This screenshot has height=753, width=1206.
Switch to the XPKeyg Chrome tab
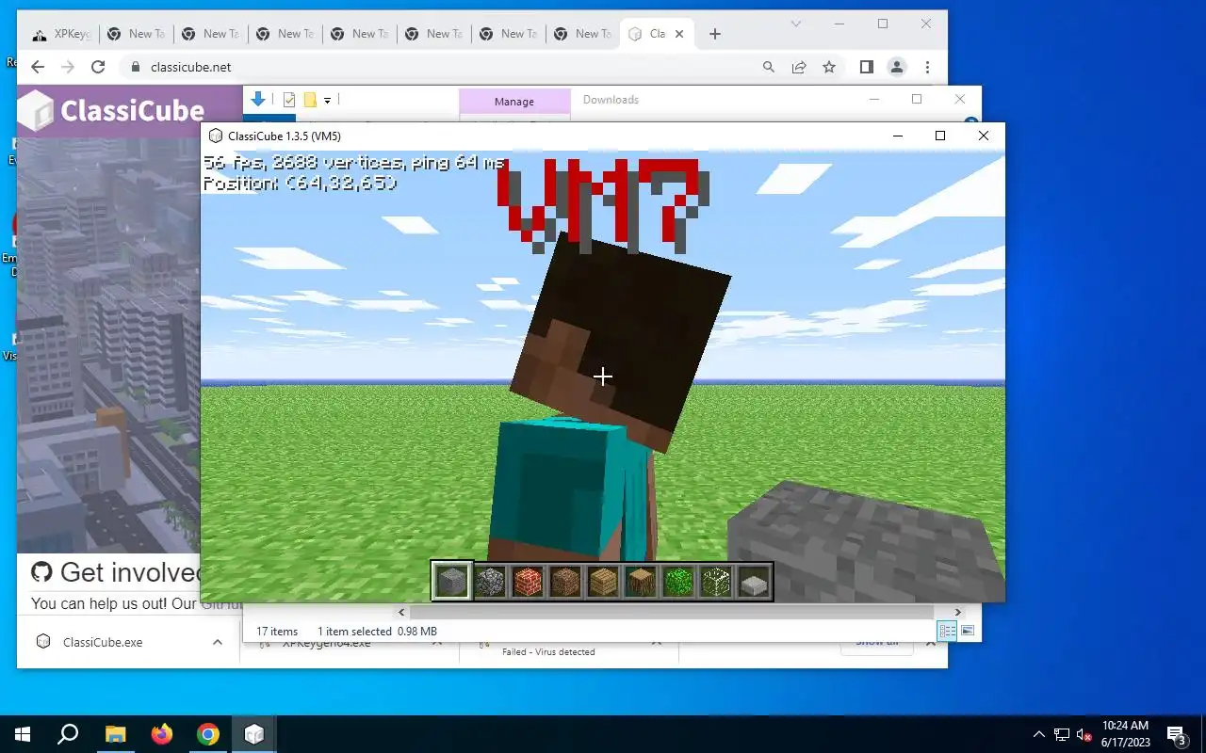[62, 34]
